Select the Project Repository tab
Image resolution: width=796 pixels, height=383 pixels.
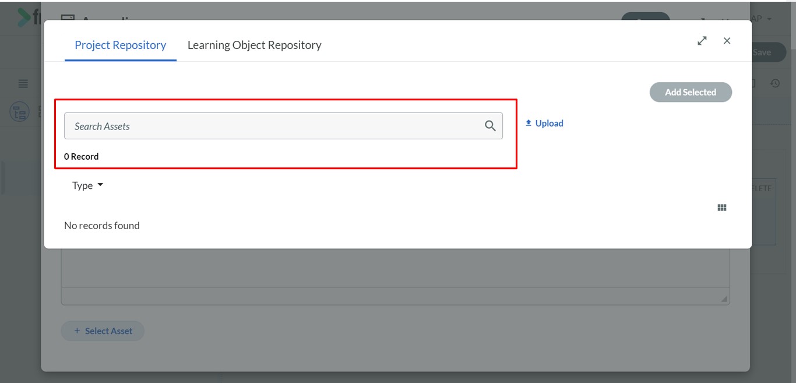pyautogui.click(x=121, y=45)
